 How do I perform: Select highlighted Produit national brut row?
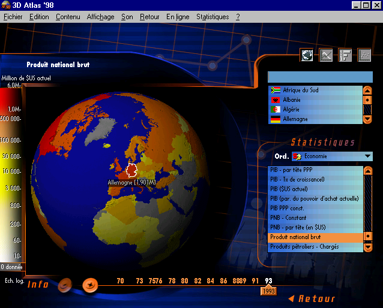pyautogui.click(x=315, y=237)
